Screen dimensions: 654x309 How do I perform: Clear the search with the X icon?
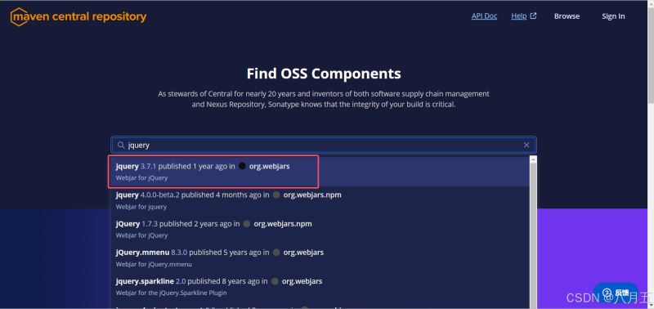pos(526,146)
